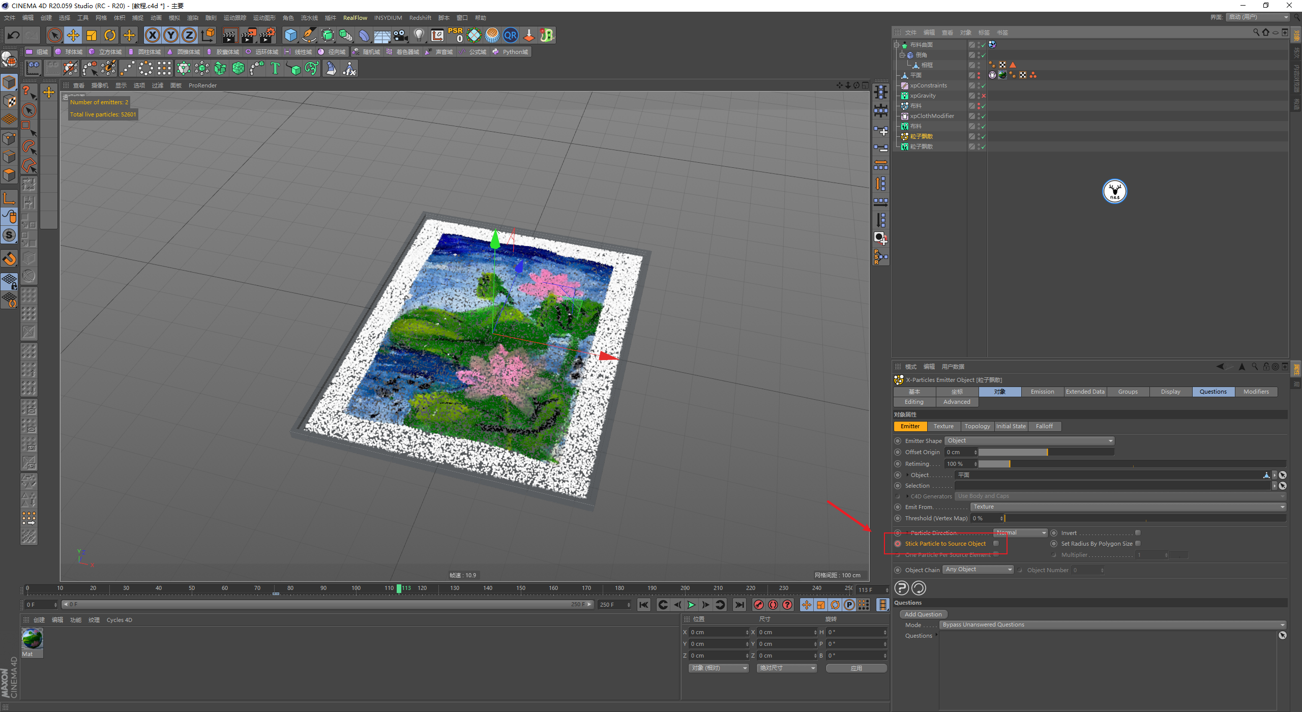Switch to the Modifiers tab
Image resolution: width=1302 pixels, height=712 pixels.
click(x=1256, y=392)
